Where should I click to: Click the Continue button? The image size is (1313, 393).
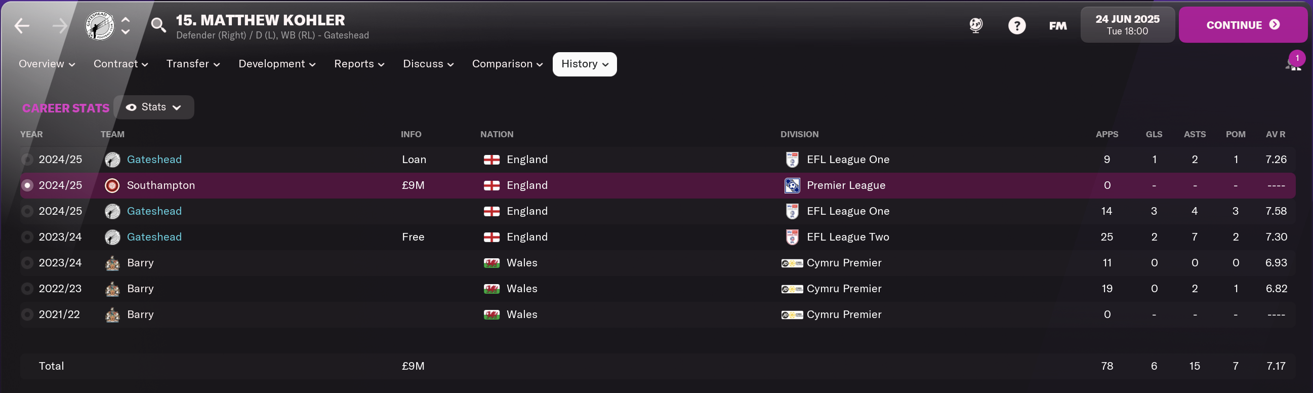[x=1242, y=25]
